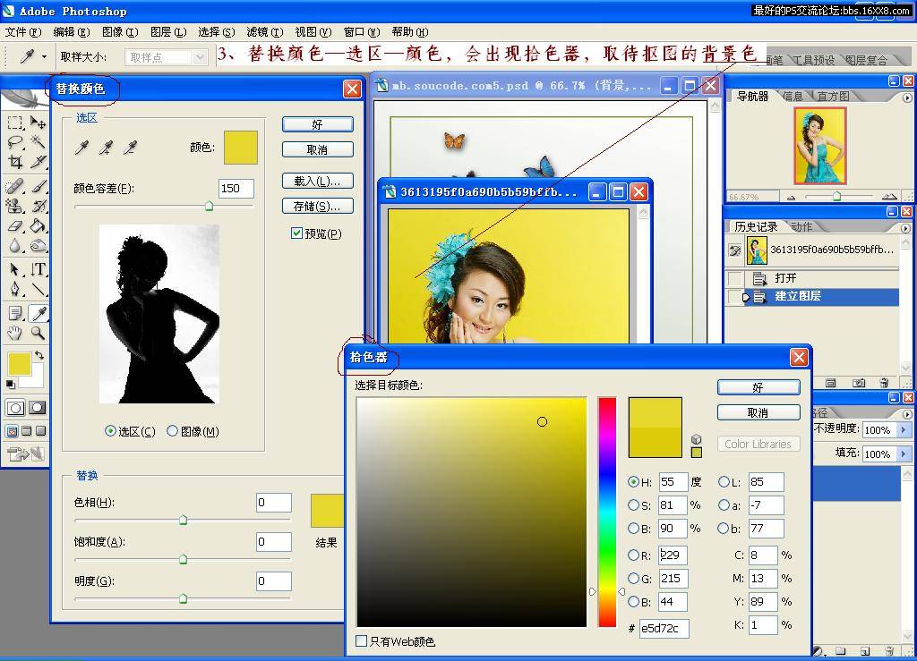Select the Move tool

point(38,122)
